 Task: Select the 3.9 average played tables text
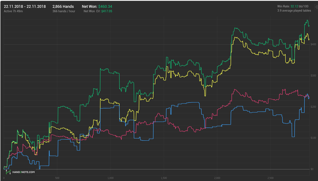point(294,10)
